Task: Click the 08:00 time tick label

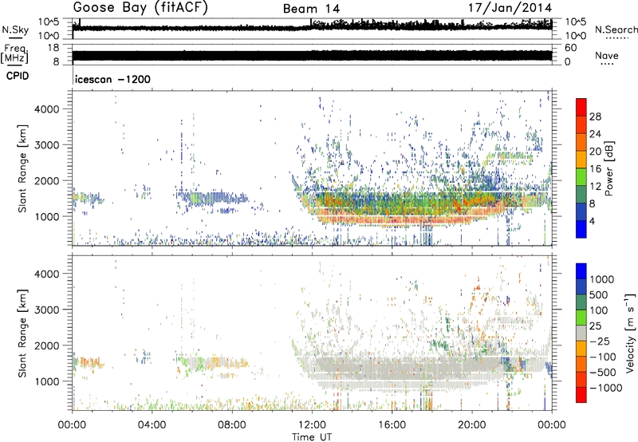Action: [x=232, y=425]
